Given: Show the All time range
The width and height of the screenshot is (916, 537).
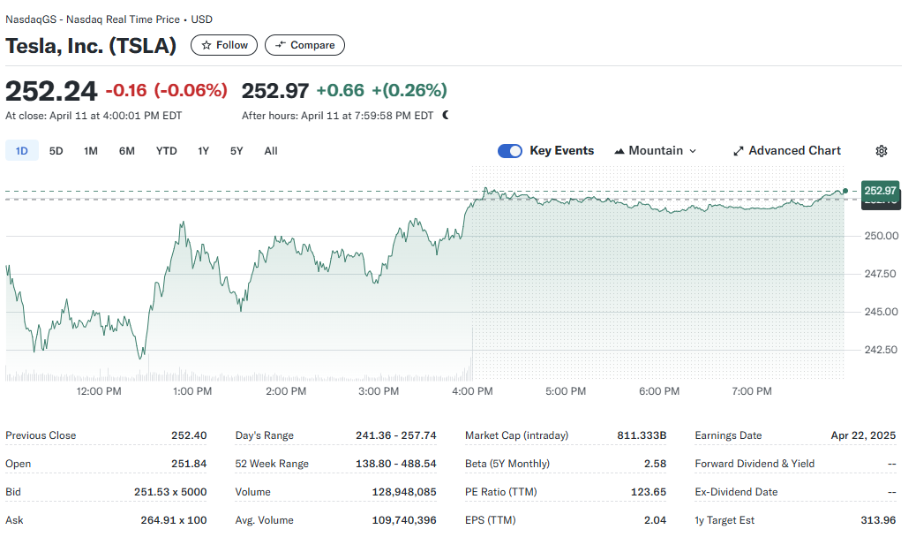Looking at the screenshot, I should pyautogui.click(x=271, y=151).
